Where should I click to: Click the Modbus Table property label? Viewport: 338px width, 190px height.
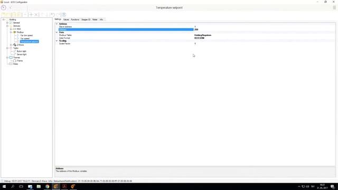(65, 35)
